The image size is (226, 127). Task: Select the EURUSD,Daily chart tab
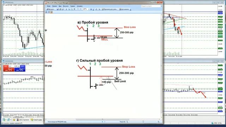pos(8,117)
